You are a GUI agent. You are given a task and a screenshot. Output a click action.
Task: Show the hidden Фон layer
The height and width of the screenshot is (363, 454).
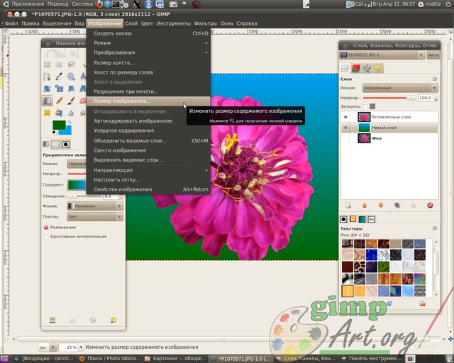coord(345,138)
